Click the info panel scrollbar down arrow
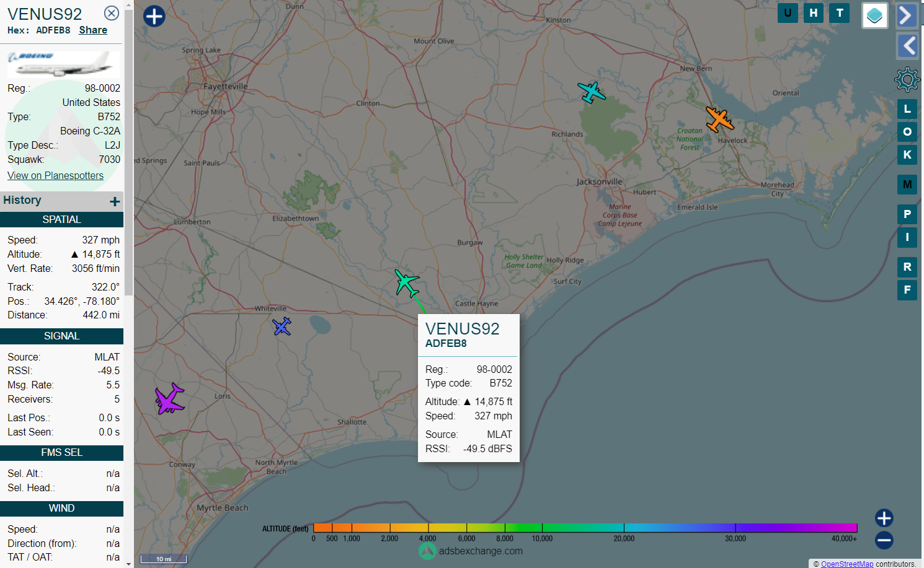 pyautogui.click(x=129, y=564)
